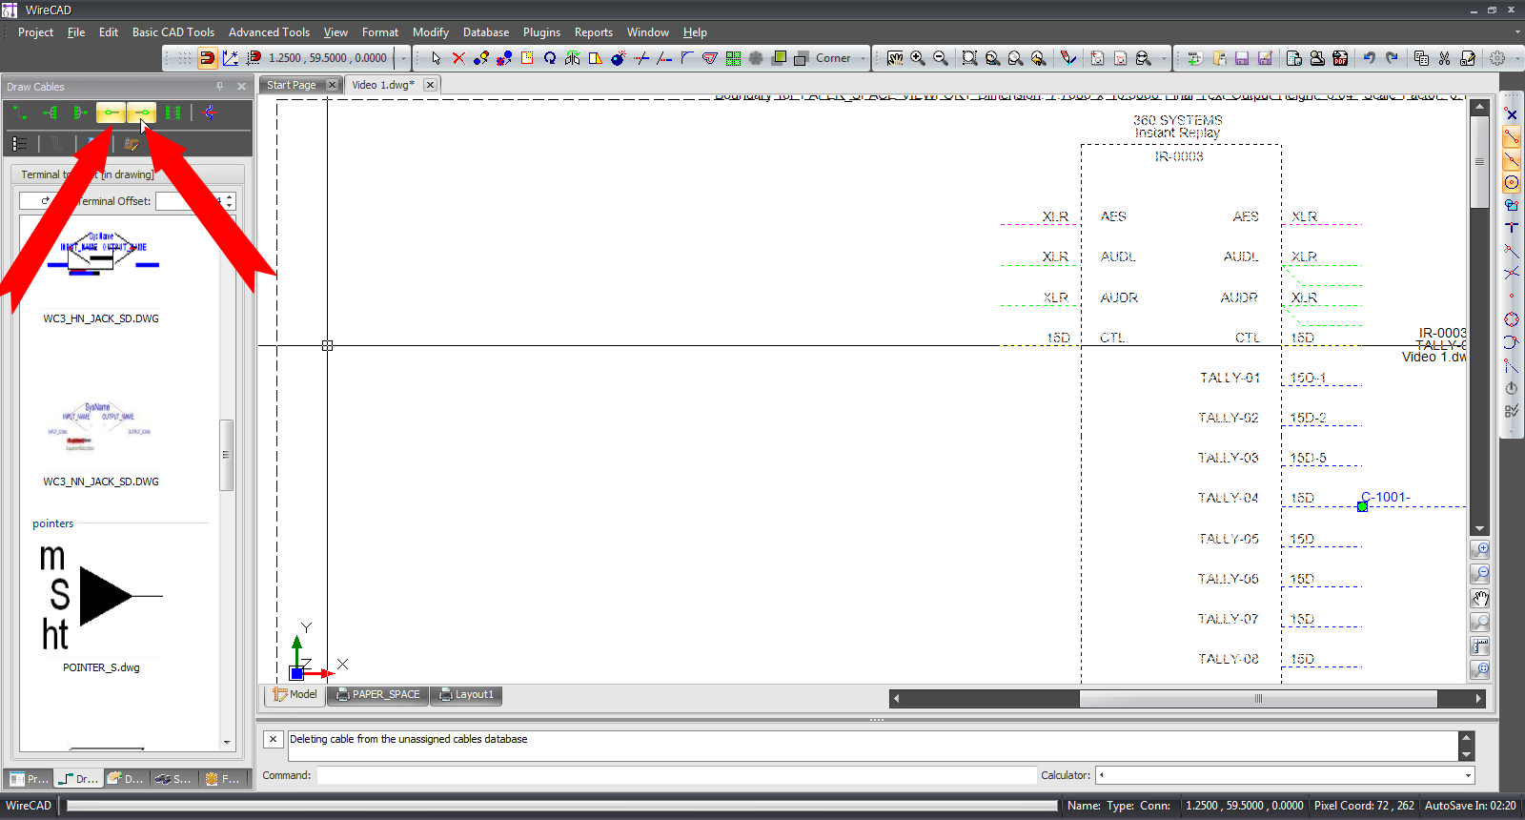This screenshot has width=1525, height=820.
Task: Open the Plugins menu
Action: tap(541, 32)
